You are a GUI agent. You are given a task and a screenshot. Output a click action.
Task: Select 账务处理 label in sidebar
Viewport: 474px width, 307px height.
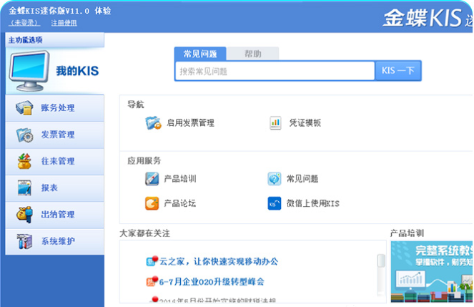coord(58,108)
